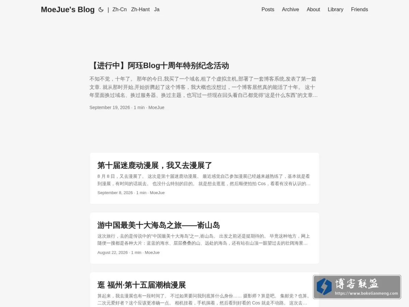Click the bokelianmeng.com URL text

click(366, 293)
